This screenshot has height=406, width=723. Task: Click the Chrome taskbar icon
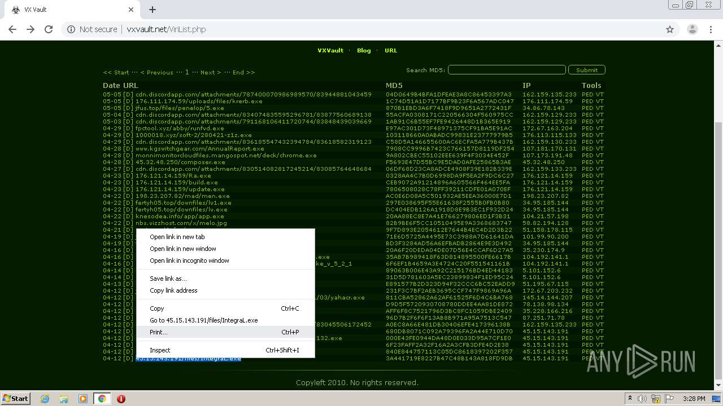tap(102, 399)
